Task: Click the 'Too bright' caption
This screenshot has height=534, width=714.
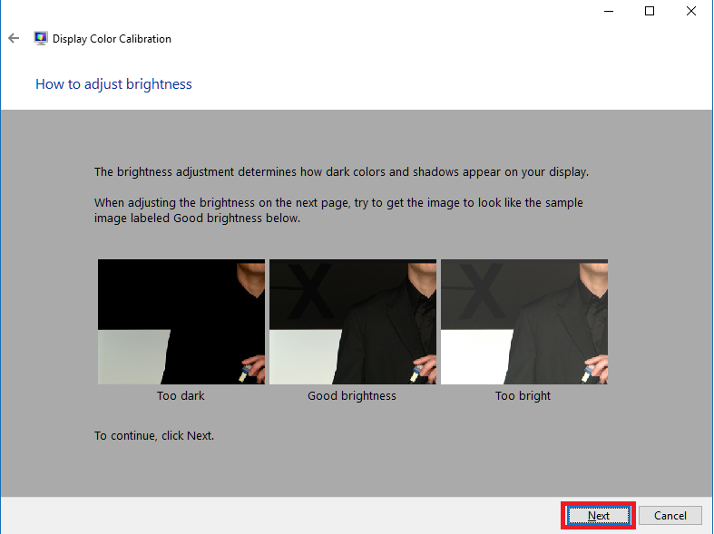Action: 523,395
